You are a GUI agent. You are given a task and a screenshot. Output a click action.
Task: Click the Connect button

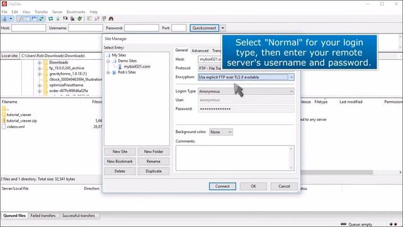pos(222,186)
